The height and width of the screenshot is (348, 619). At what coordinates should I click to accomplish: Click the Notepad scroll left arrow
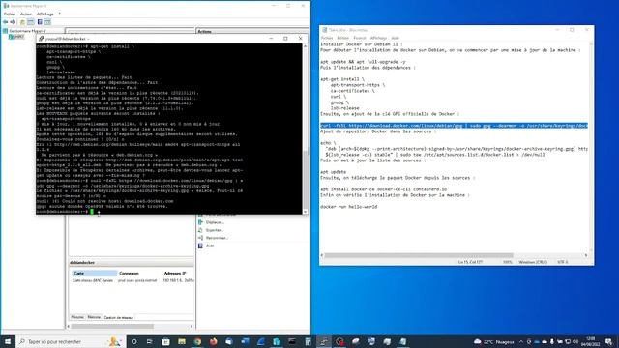pos(322,255)
